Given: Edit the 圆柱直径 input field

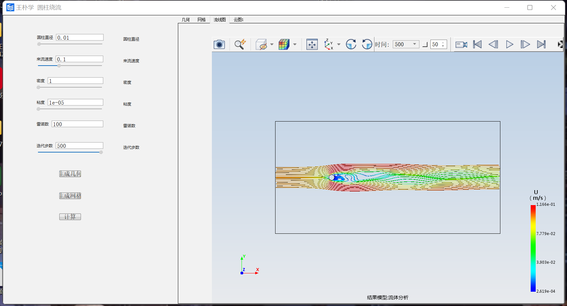Looking at the screenshot, I should [80, 38].
